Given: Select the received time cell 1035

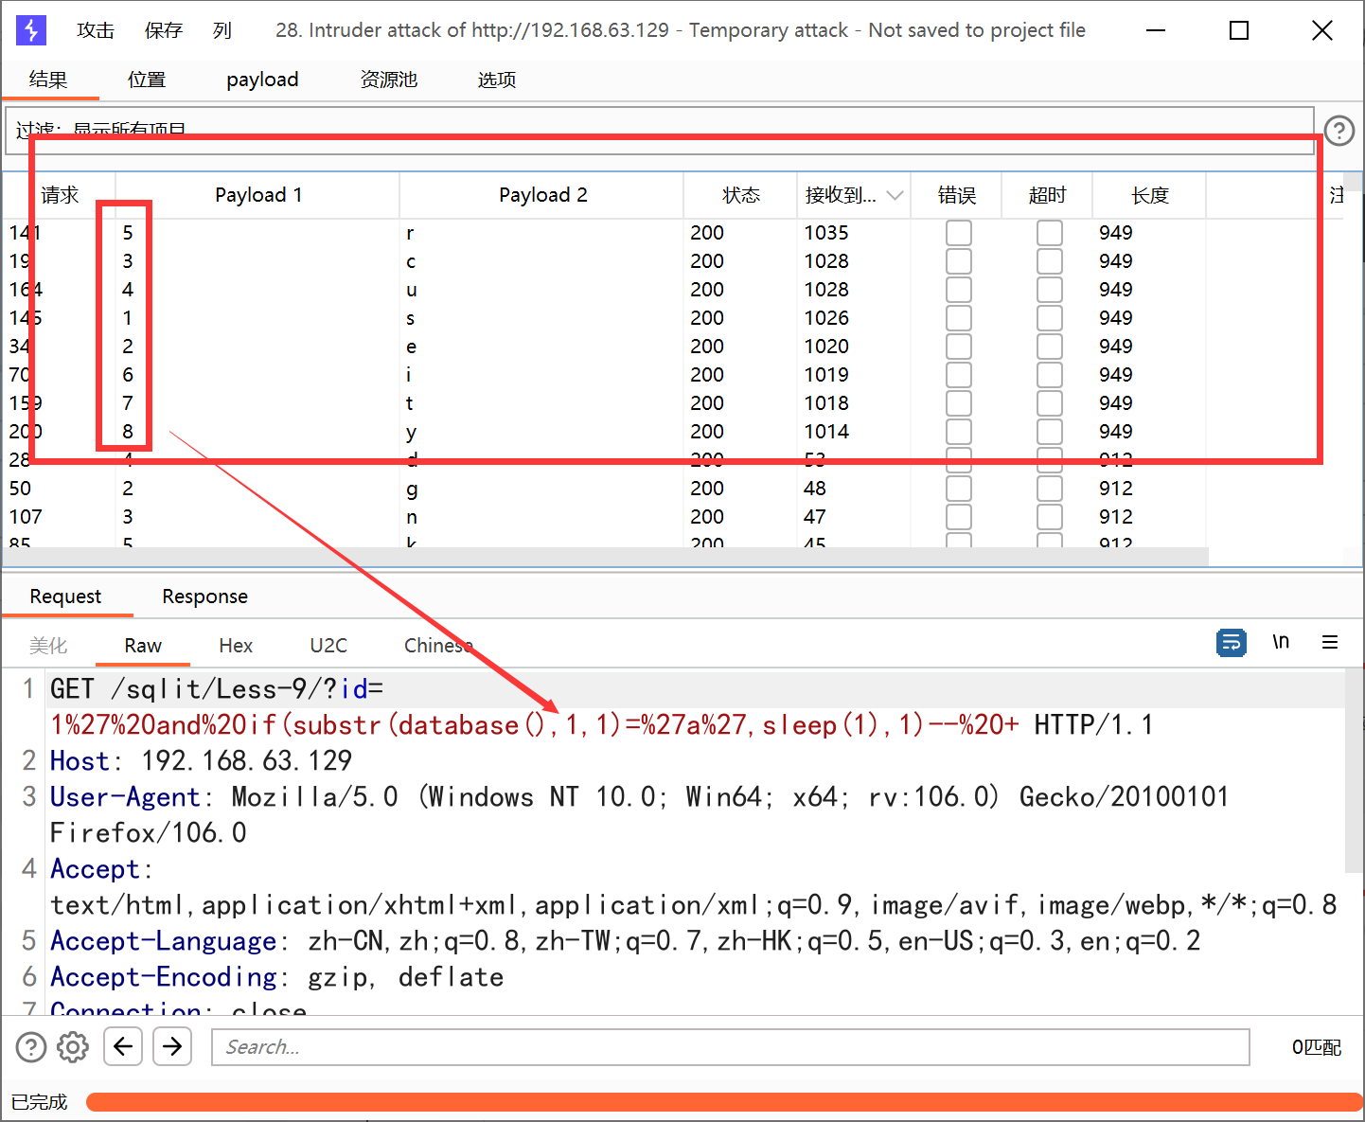Looking at the screenshot, I should tap(826, 233).
